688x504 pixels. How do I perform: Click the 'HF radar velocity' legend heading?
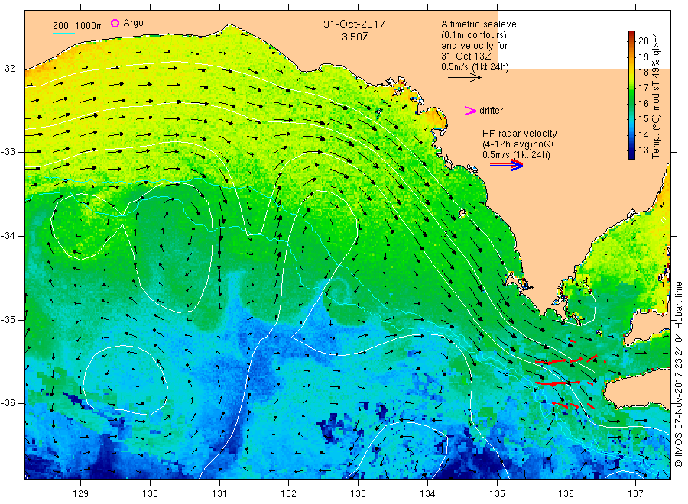click(520, 133)
